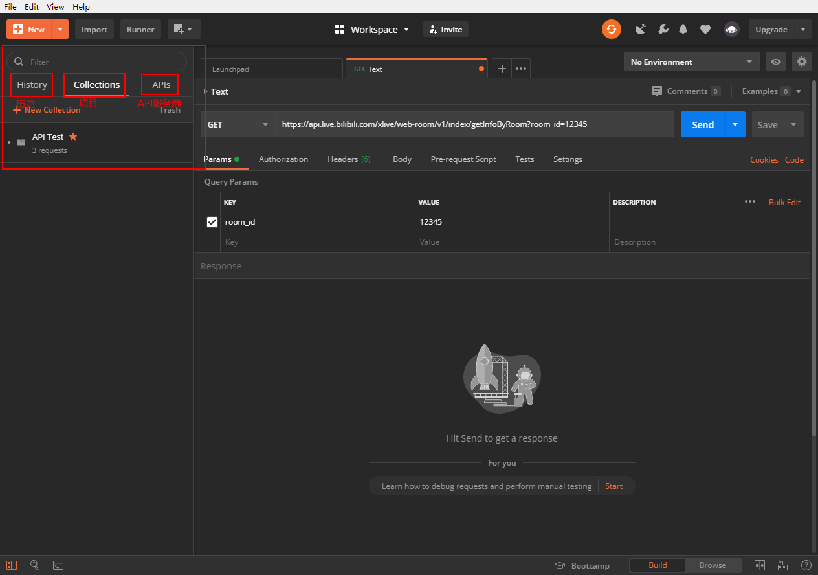Click the sidebar Filter search field
This screenshot has height=575, width=818.
tap(96, 62)
